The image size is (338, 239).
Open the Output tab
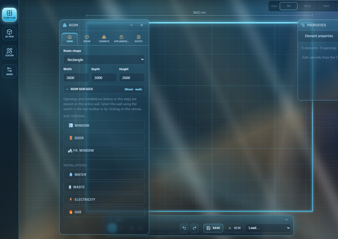[x=139, y=39]
